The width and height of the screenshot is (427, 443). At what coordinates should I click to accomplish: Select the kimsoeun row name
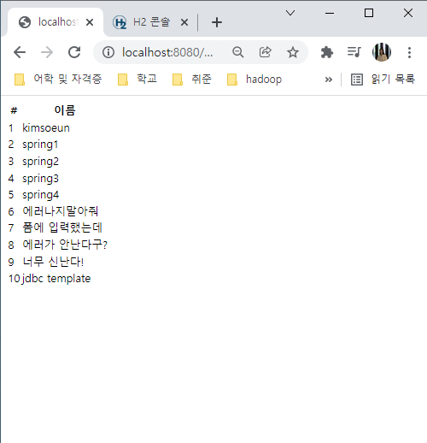coord(46,128)
